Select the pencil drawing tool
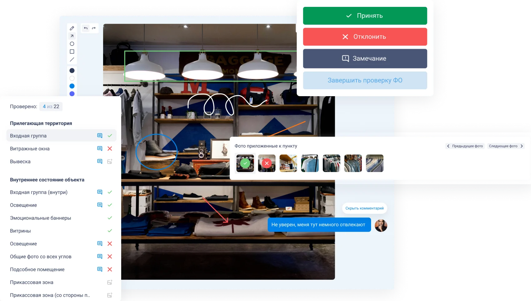 coord(72,28)
